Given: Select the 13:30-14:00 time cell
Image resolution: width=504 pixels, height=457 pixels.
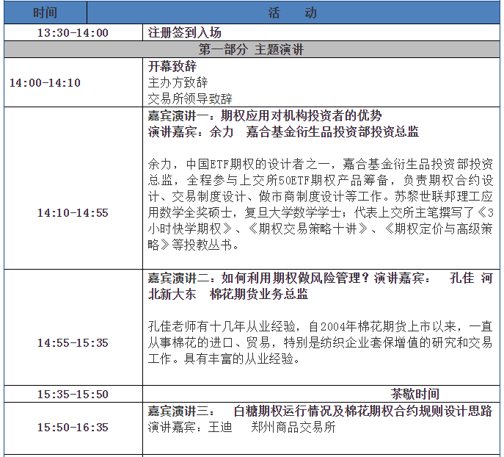Looking at the screenshot, I should pos(73,32).
